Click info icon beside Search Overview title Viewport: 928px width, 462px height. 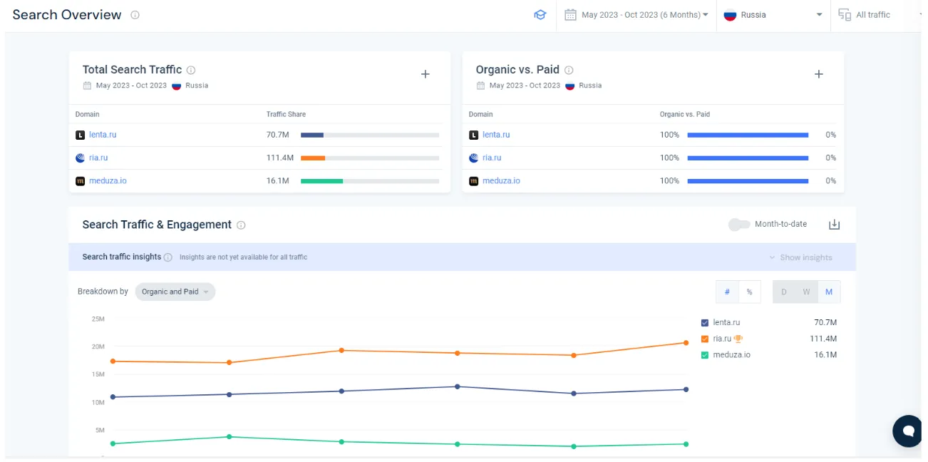(x=135, y=15)
